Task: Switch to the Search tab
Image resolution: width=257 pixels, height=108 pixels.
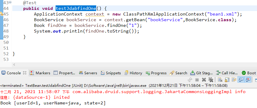Action: pos(179,73)
